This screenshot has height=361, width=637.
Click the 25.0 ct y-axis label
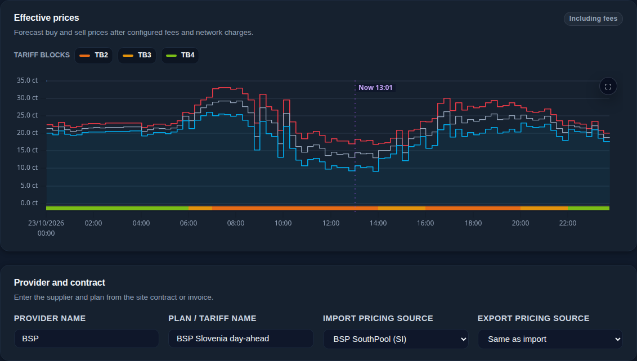coord(27,115)
